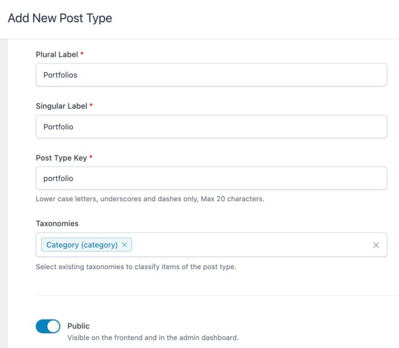This screenshot has height=348, width=399.
Task: Click the red asterisk beside Plural Label
Action: (x=82, y=53)
